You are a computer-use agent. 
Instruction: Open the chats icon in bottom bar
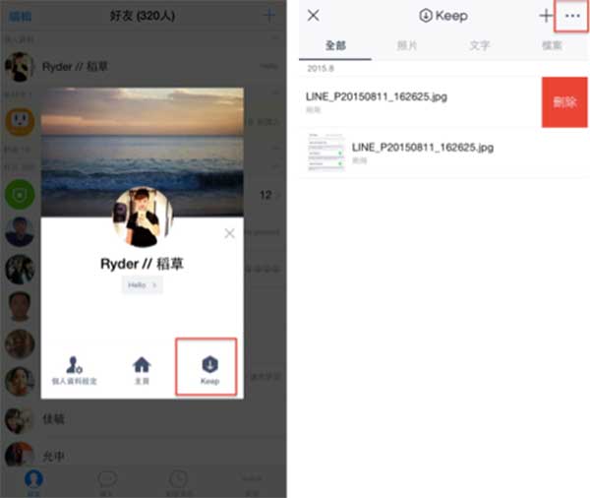click(x=106, y=480)
